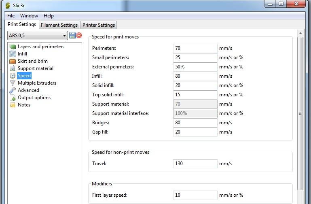Click the Skirt and brim icon
Viewport: 311px width, 204px height.
13,61
